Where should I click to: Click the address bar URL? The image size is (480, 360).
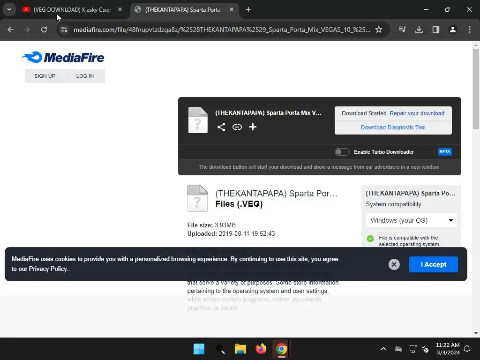click(222, 30)
